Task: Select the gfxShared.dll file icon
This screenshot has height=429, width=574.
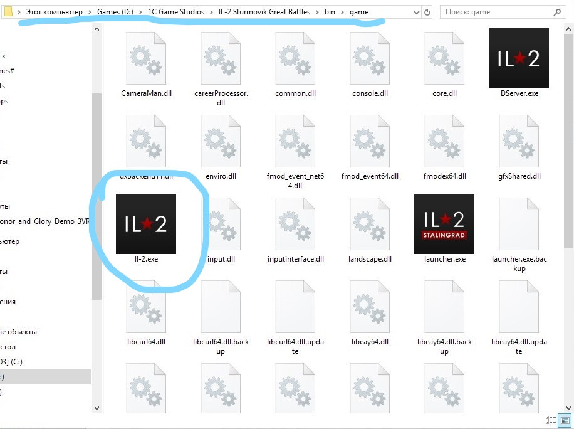Action: point(519,141)
